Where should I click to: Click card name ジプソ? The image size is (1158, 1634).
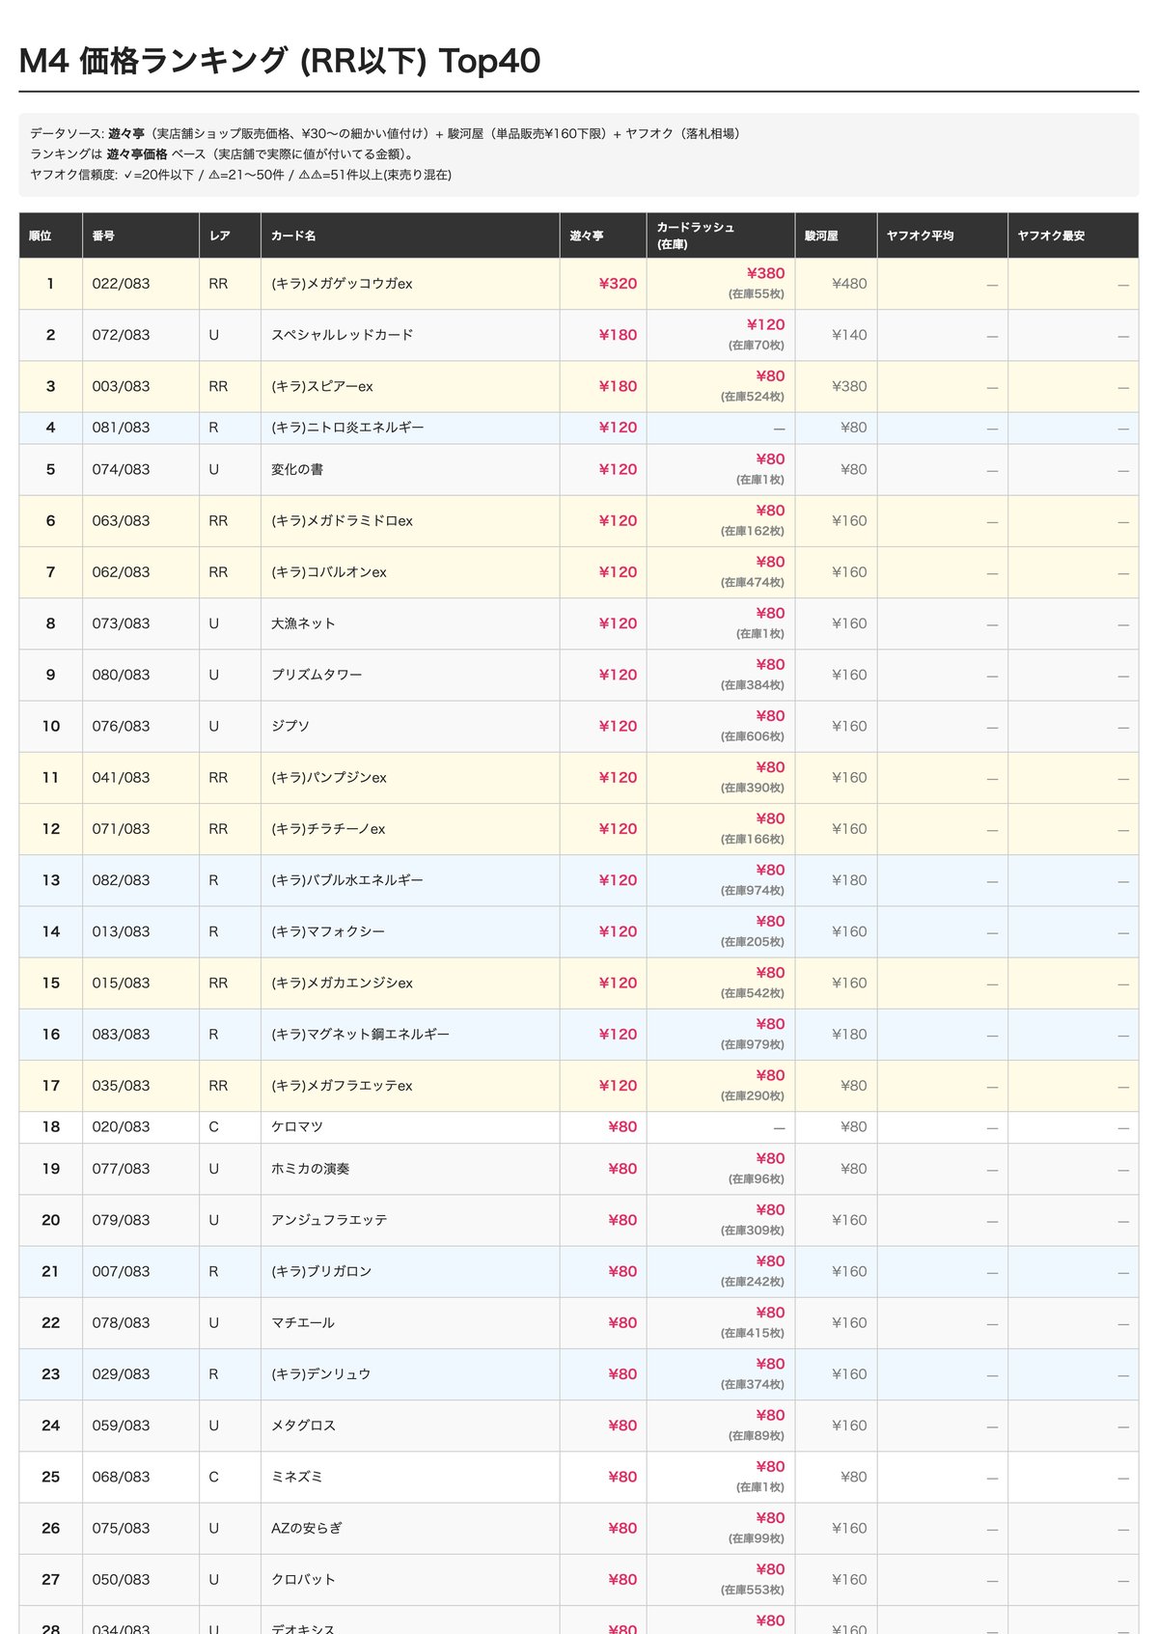coord(290,726)
